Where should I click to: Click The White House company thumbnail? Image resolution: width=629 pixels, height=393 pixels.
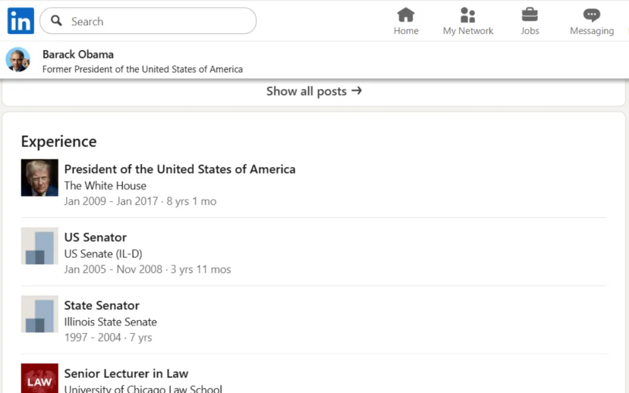[x=40, y=179]
